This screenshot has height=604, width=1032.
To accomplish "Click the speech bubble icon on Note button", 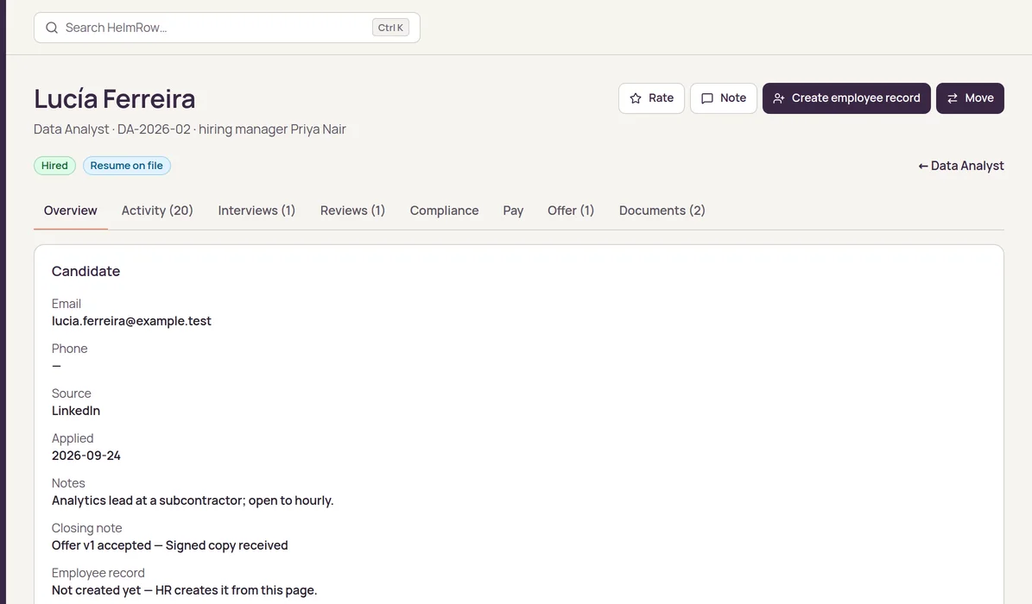I will (707, 98).
